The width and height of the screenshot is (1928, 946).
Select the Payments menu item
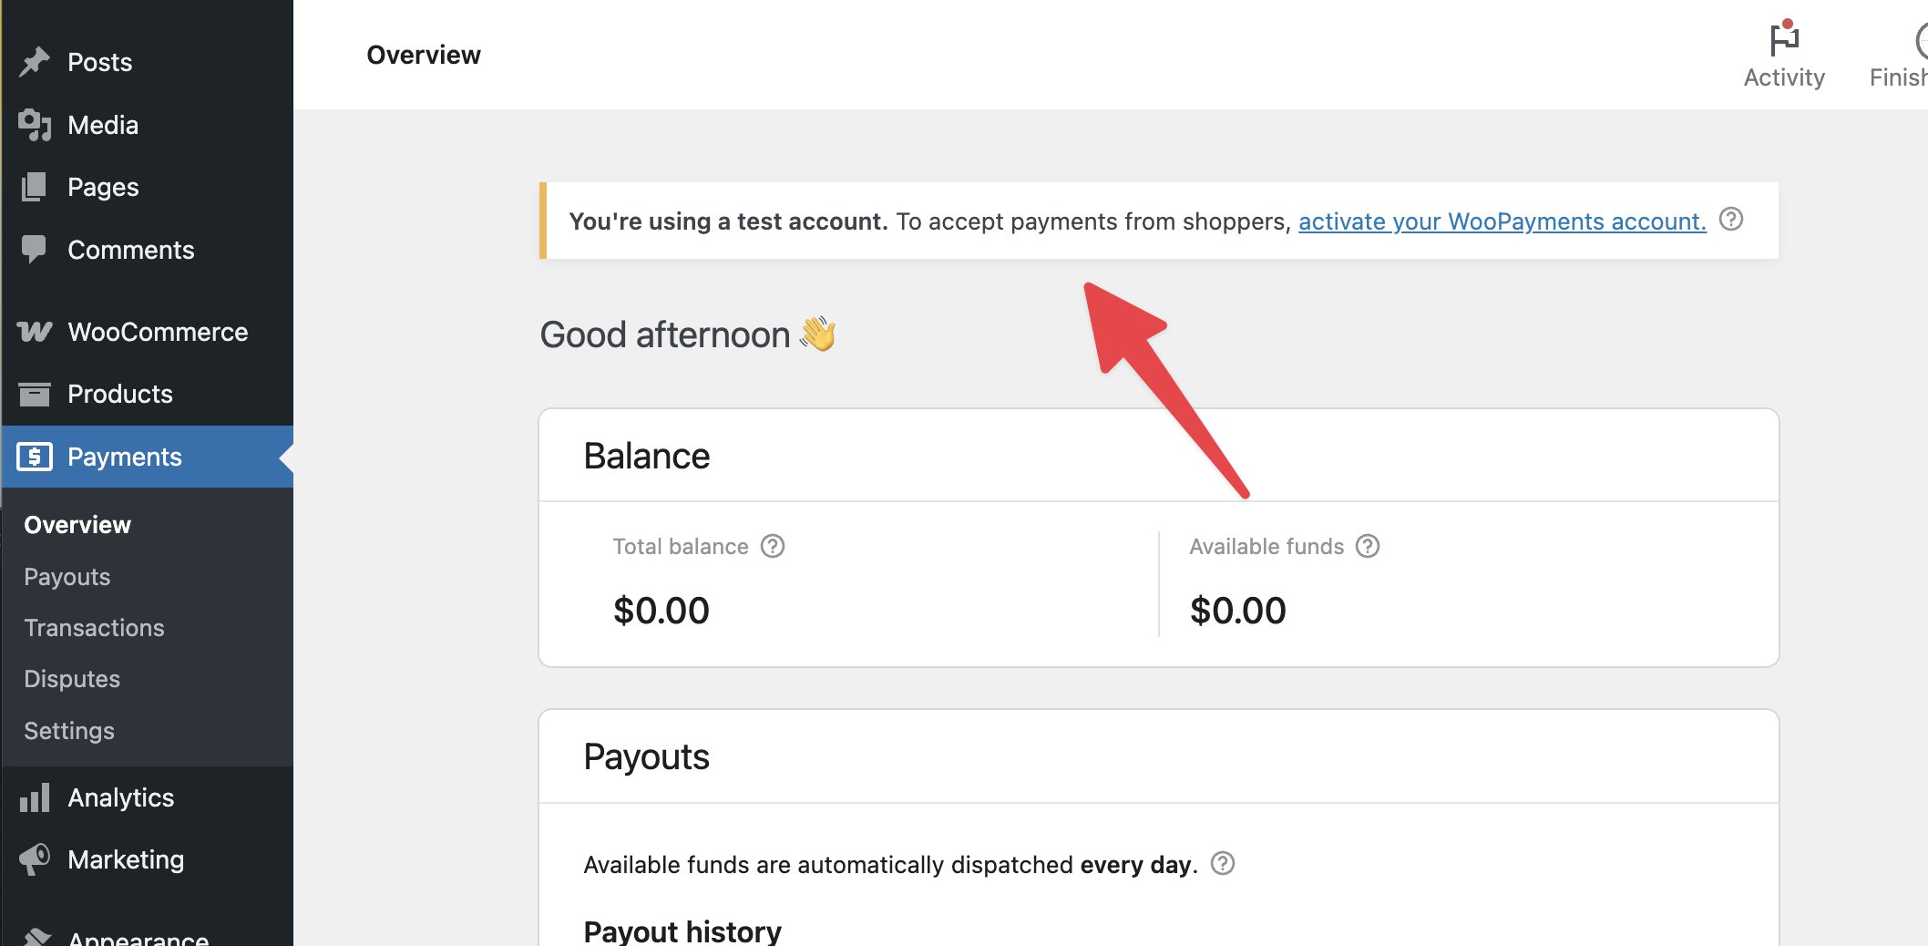click(125, 457)
